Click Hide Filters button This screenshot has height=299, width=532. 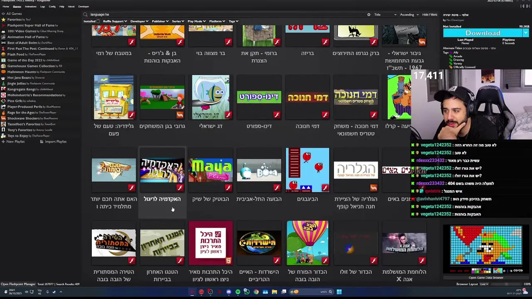[x=429, y=15]
